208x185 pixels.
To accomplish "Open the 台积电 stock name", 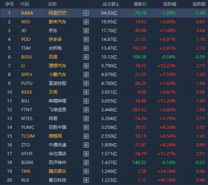I will [55, 48].
